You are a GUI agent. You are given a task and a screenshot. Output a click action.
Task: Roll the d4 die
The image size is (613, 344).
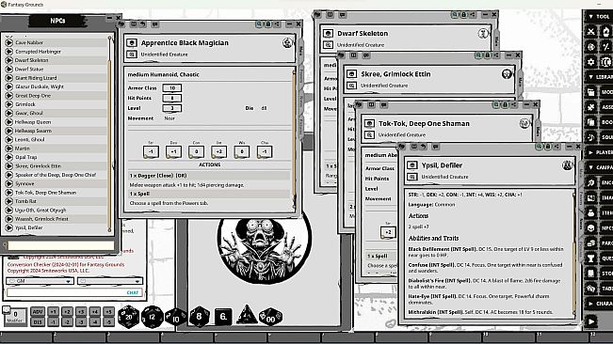pos(247,315)
